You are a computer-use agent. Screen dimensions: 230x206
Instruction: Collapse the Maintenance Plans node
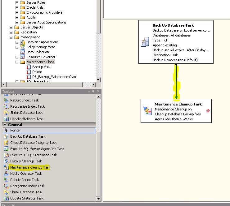tap(17, 62)
